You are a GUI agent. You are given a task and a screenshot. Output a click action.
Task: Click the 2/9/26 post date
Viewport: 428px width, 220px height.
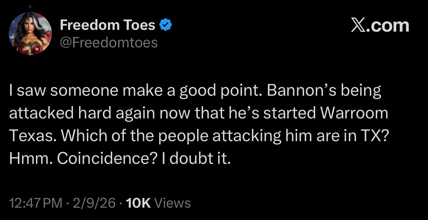pos(94,203)
